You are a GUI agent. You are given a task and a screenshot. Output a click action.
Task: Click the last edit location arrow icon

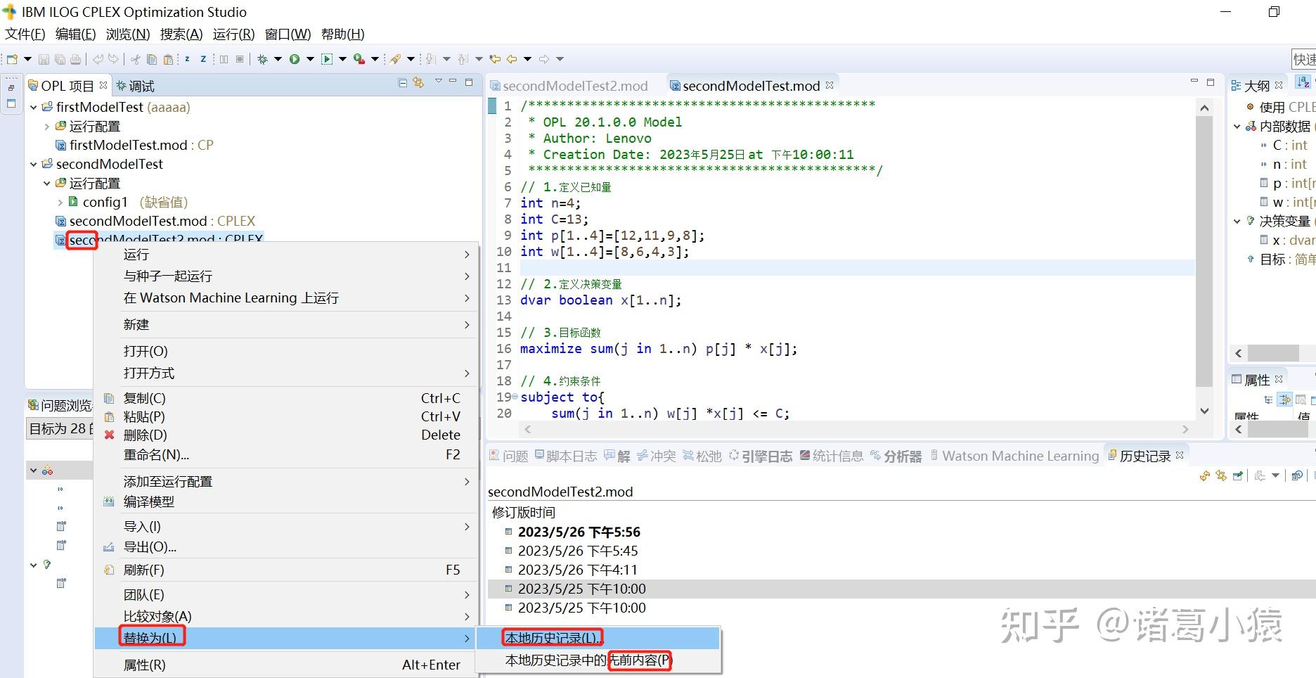[x=495, y=59]
